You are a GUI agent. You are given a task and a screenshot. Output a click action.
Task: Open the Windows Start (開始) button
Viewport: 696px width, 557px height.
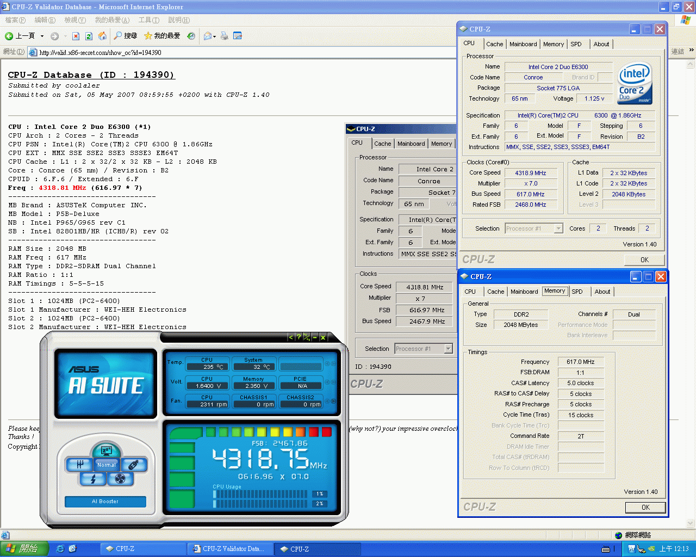[24, 549]
